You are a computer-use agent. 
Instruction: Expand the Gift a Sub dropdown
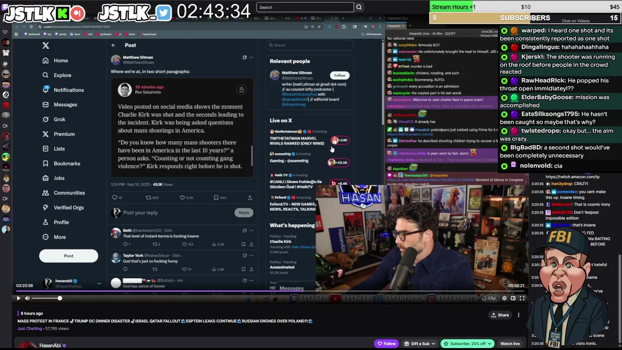[x=420, y=344]
